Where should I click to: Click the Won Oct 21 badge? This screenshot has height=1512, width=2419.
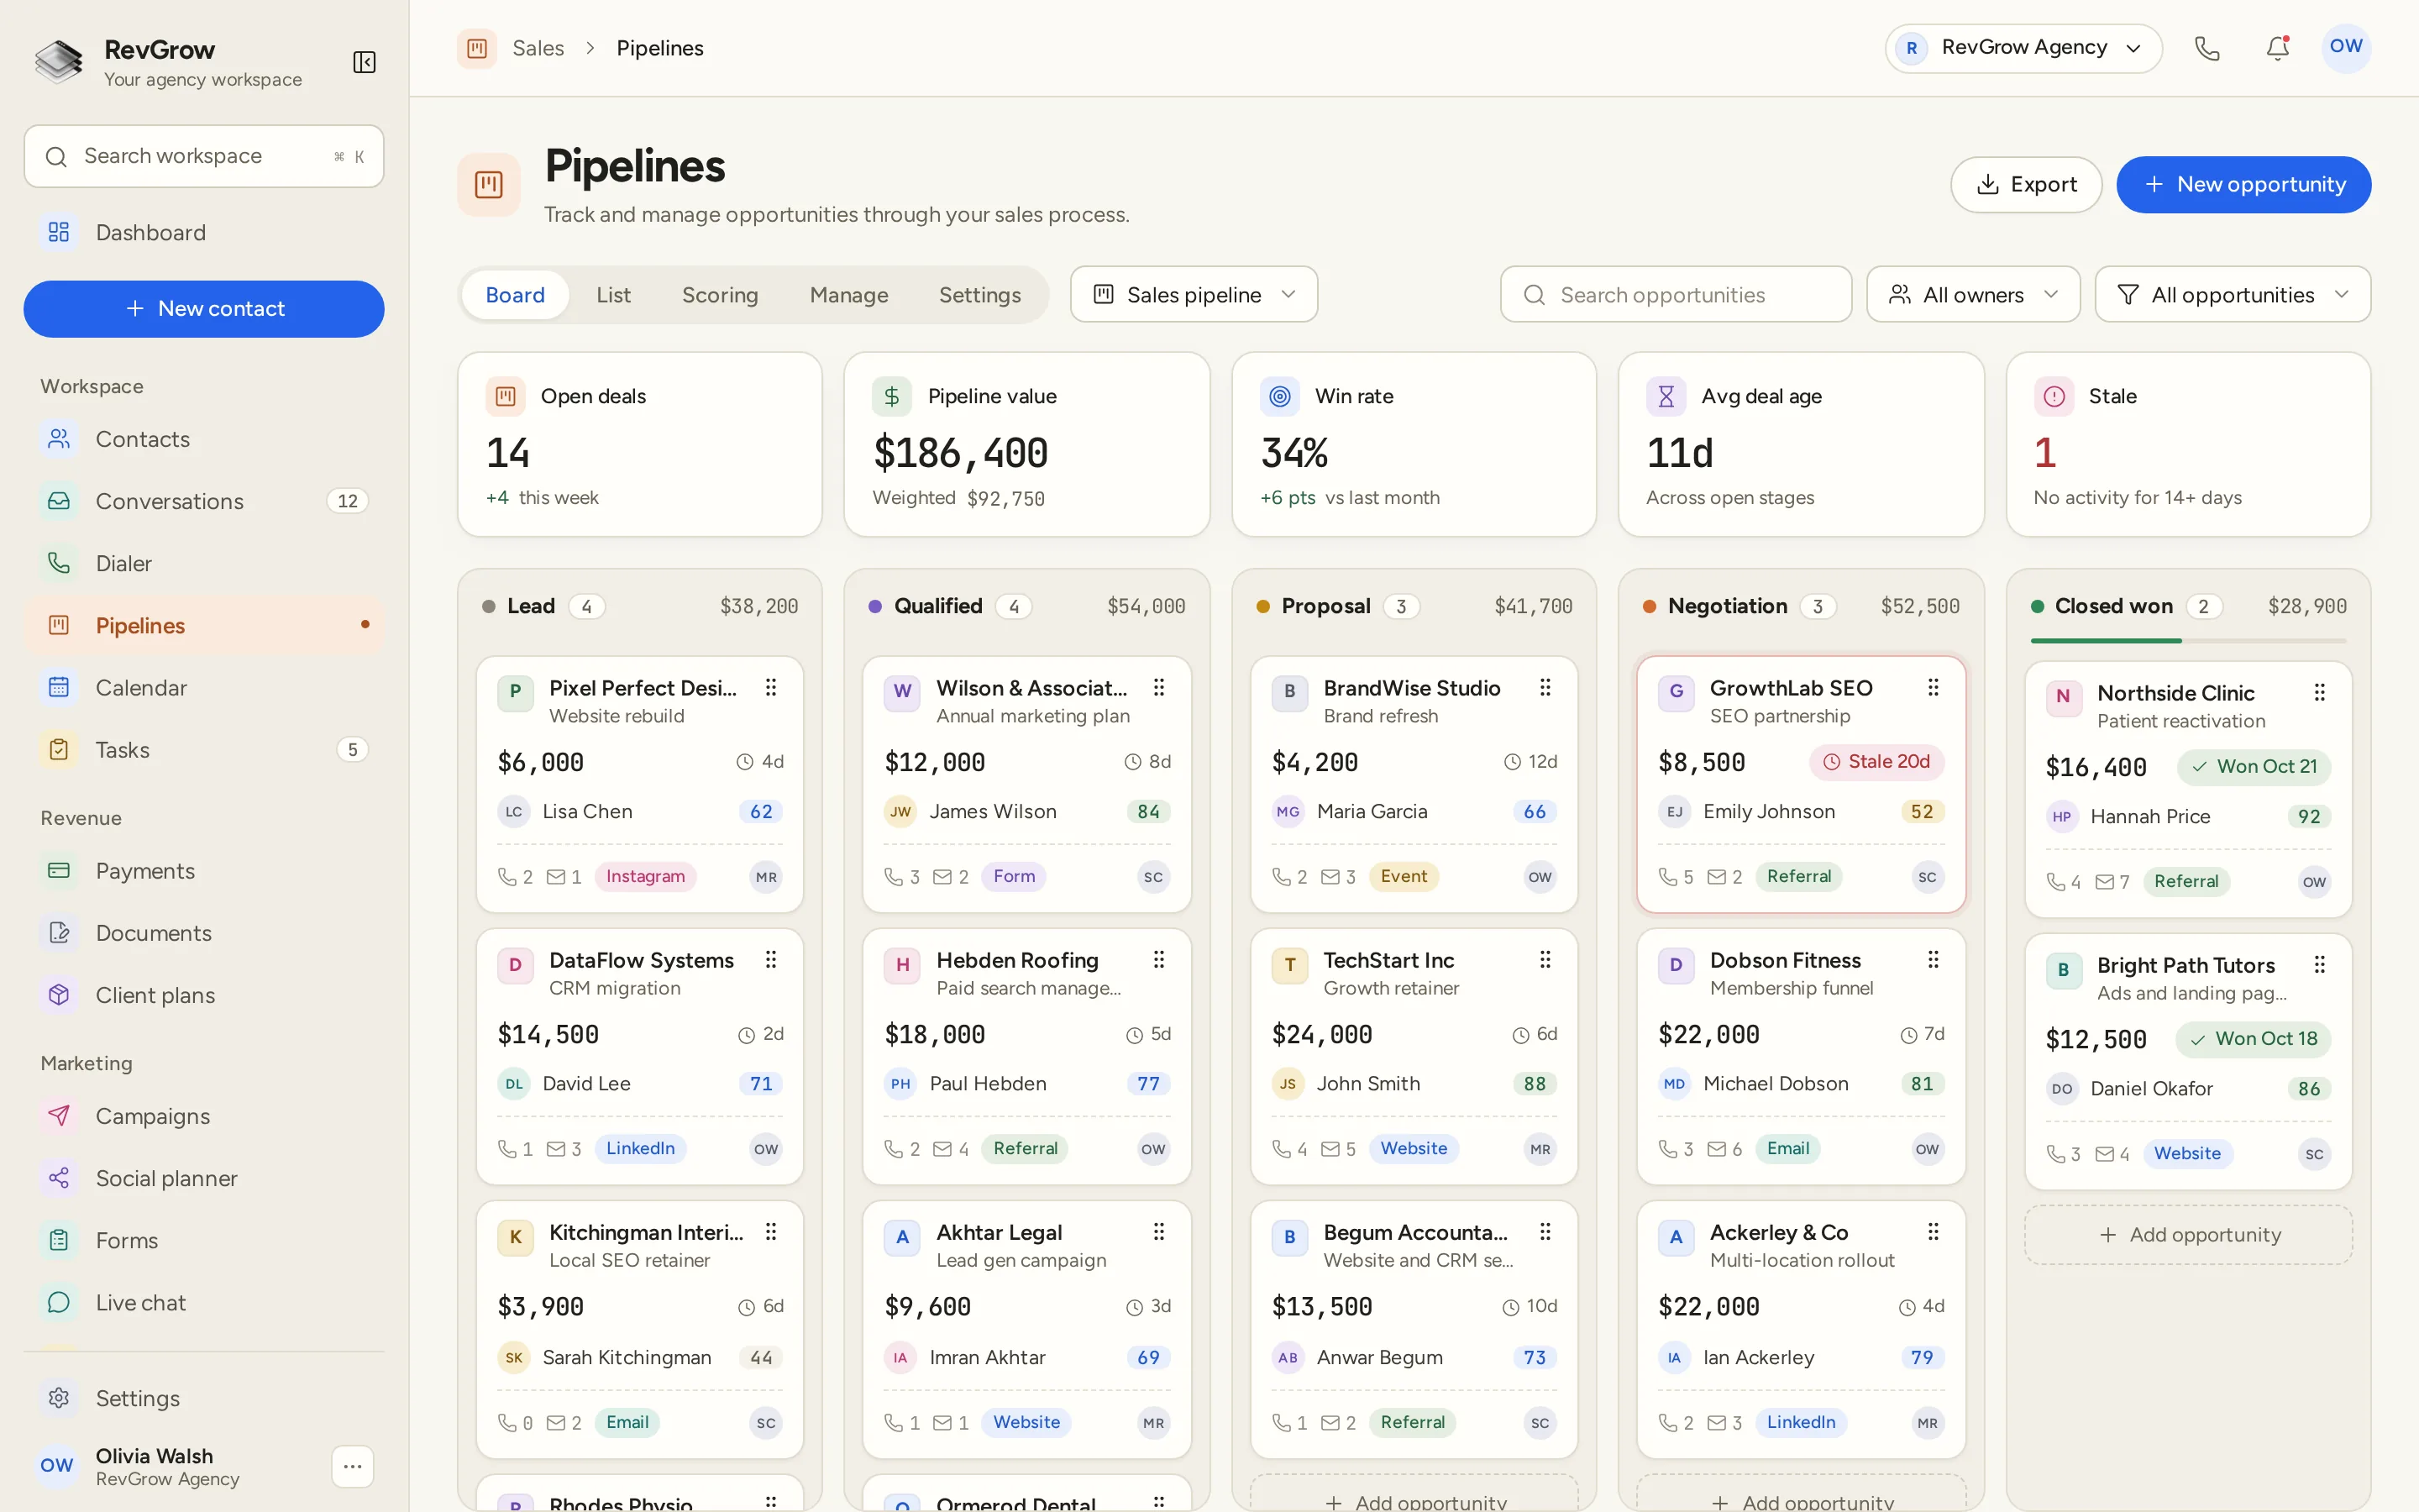pos(2254,766)
